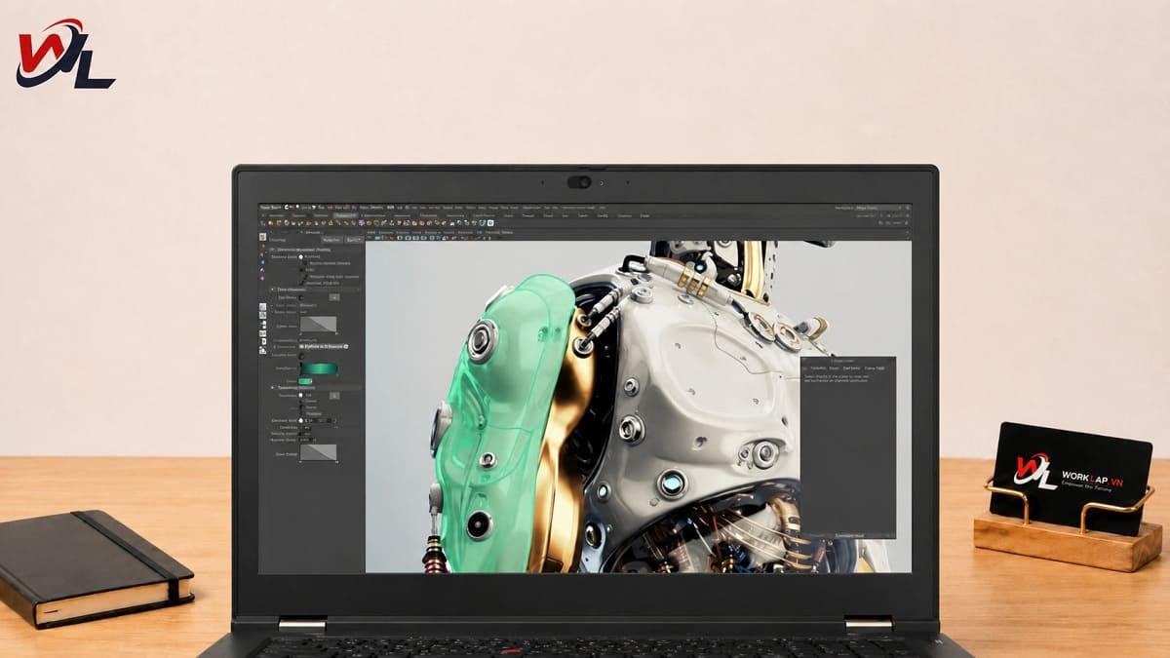1170x658 pixels.
Task: Click the pink icon in the left sidebar strip
Action: [x=262, y=278]
